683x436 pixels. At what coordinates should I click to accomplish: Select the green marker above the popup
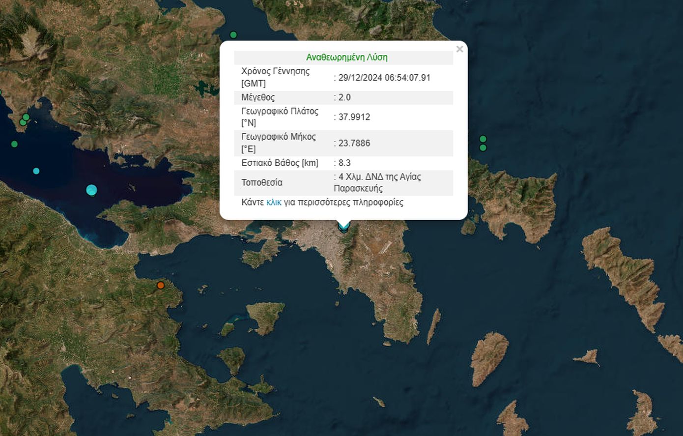(x=233, y=35)
